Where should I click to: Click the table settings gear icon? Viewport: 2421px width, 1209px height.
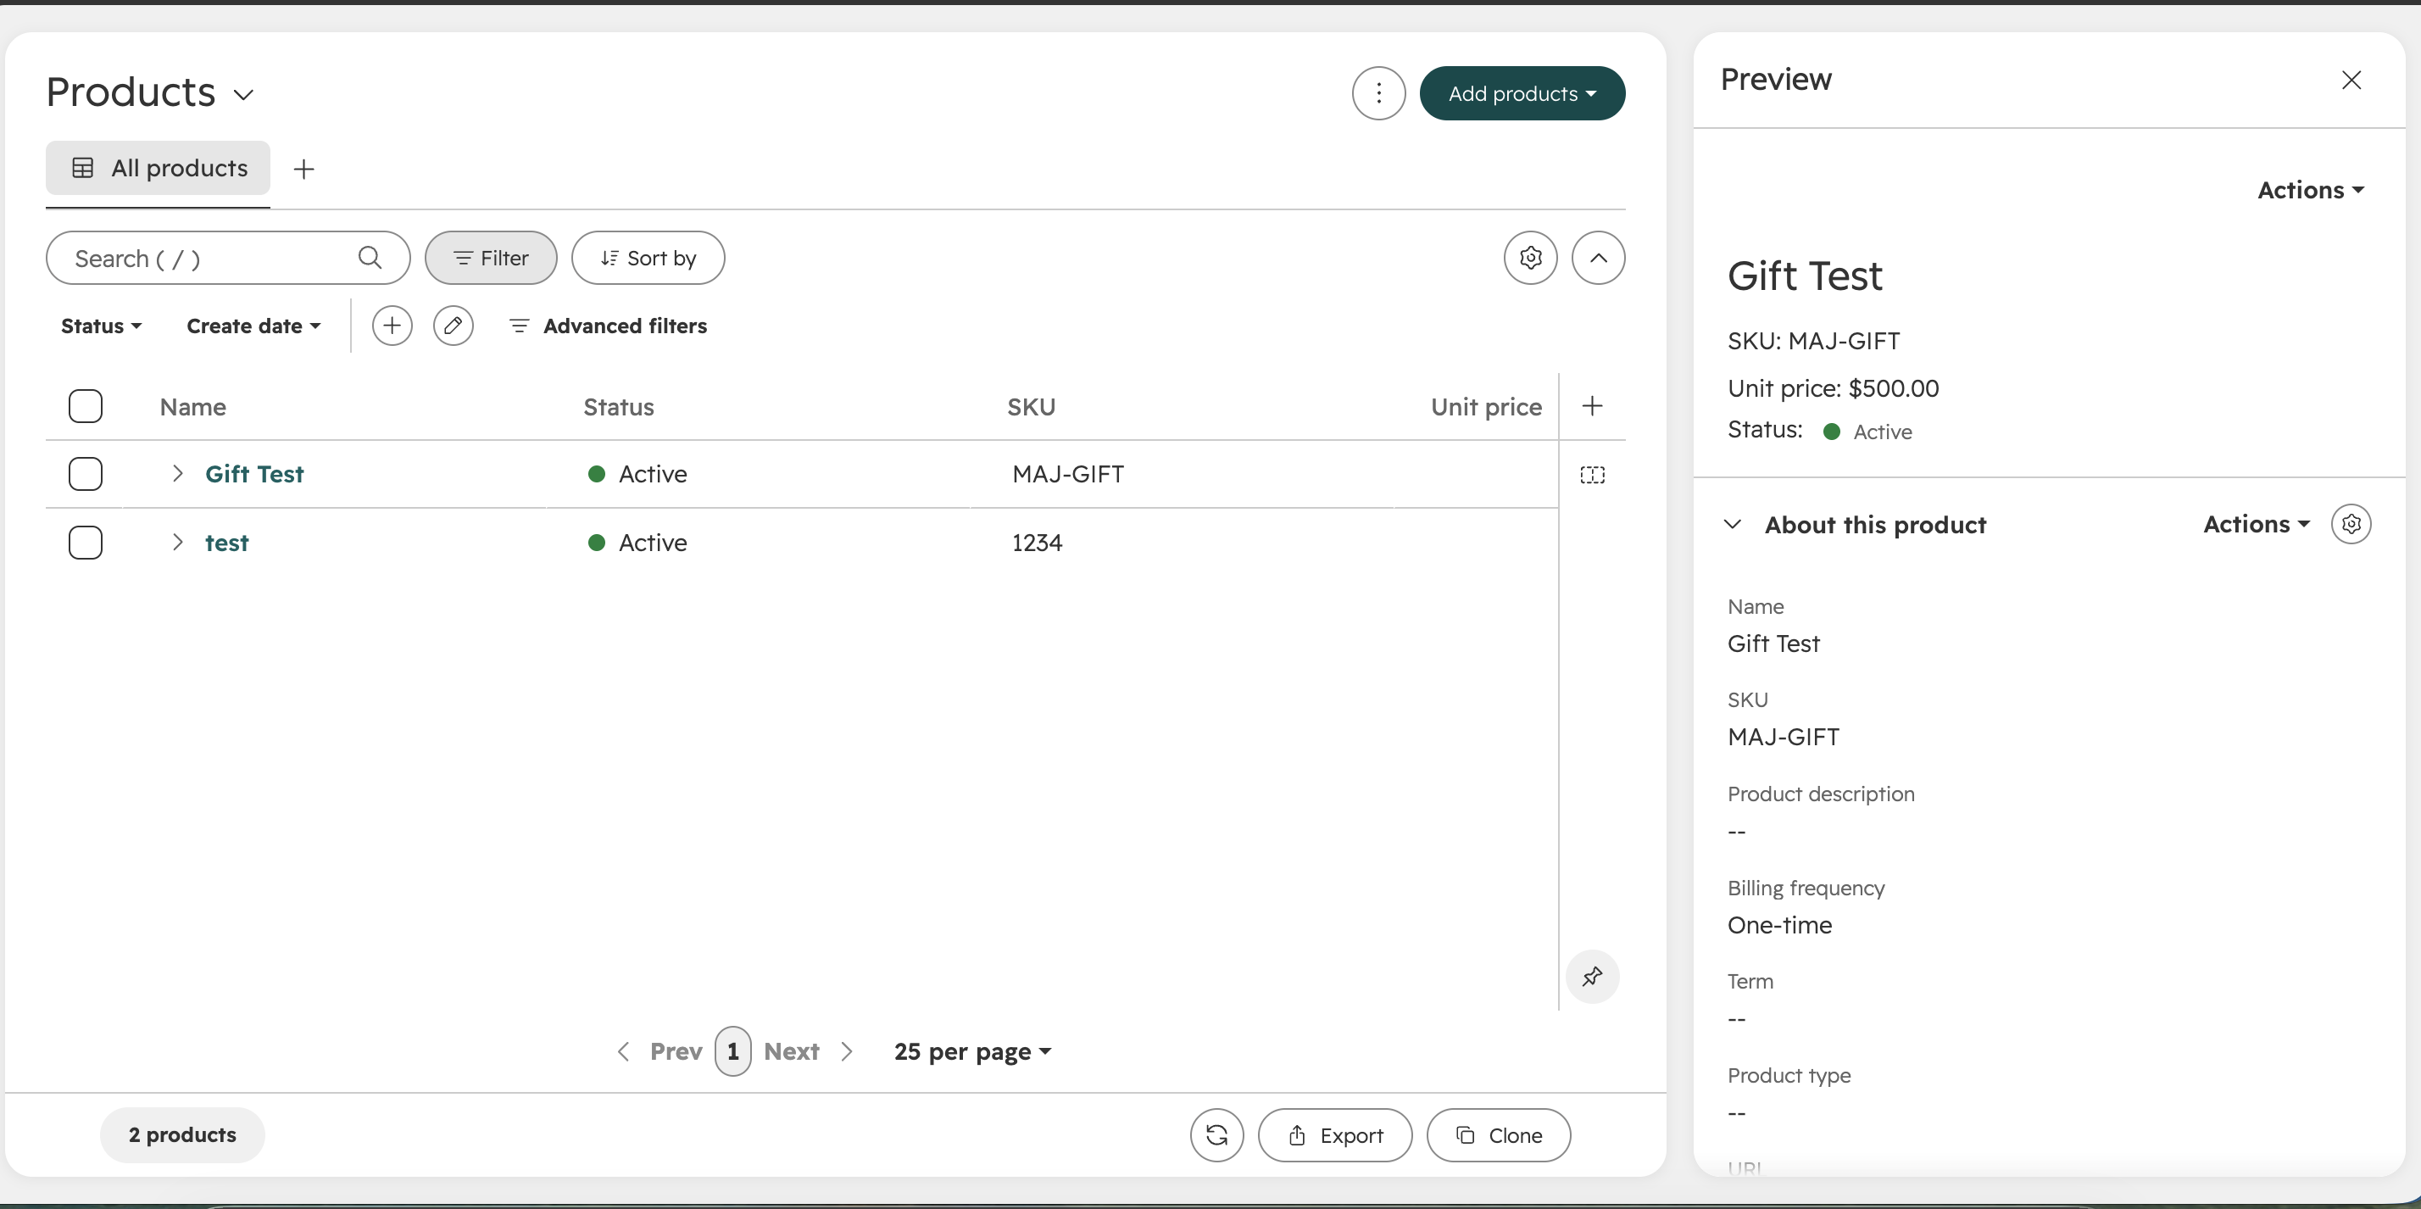click(1530, 258)
